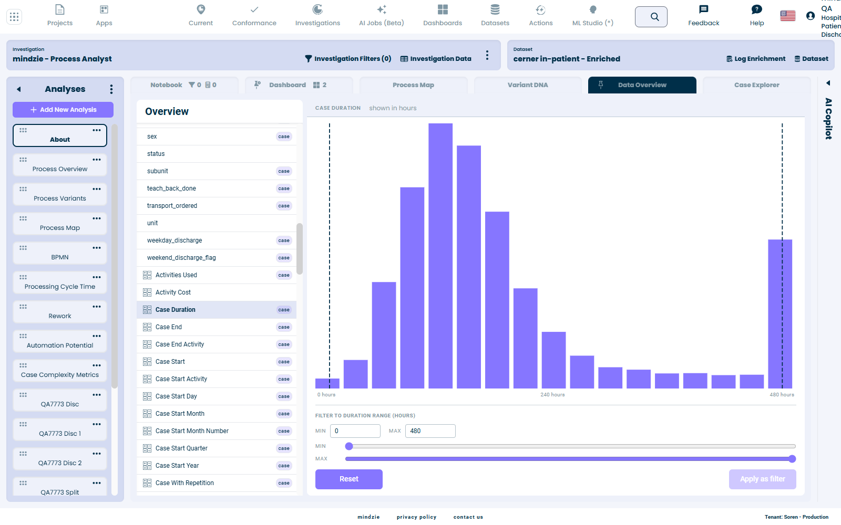Switch to the Variant DNA tab
This screenshot has height=525, width=841.
[528, 85]
